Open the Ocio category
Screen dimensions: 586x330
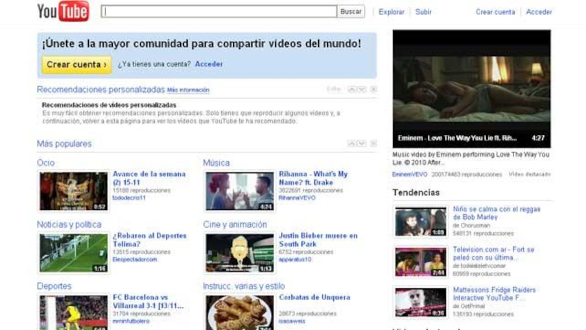coord(46,163)
